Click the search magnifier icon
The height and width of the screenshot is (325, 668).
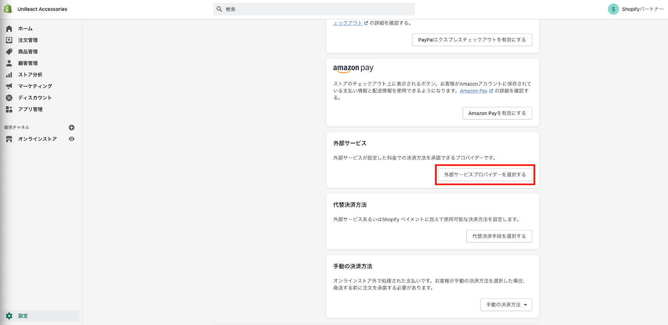pos(219,9)
